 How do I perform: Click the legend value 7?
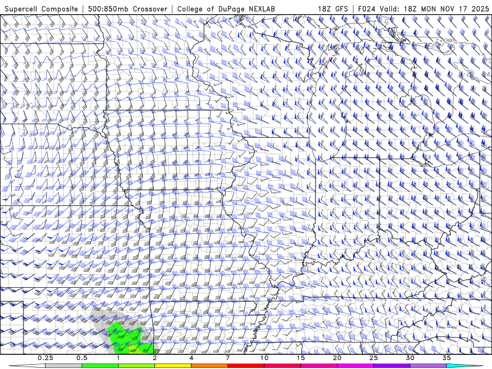click(x=228, y=358)
